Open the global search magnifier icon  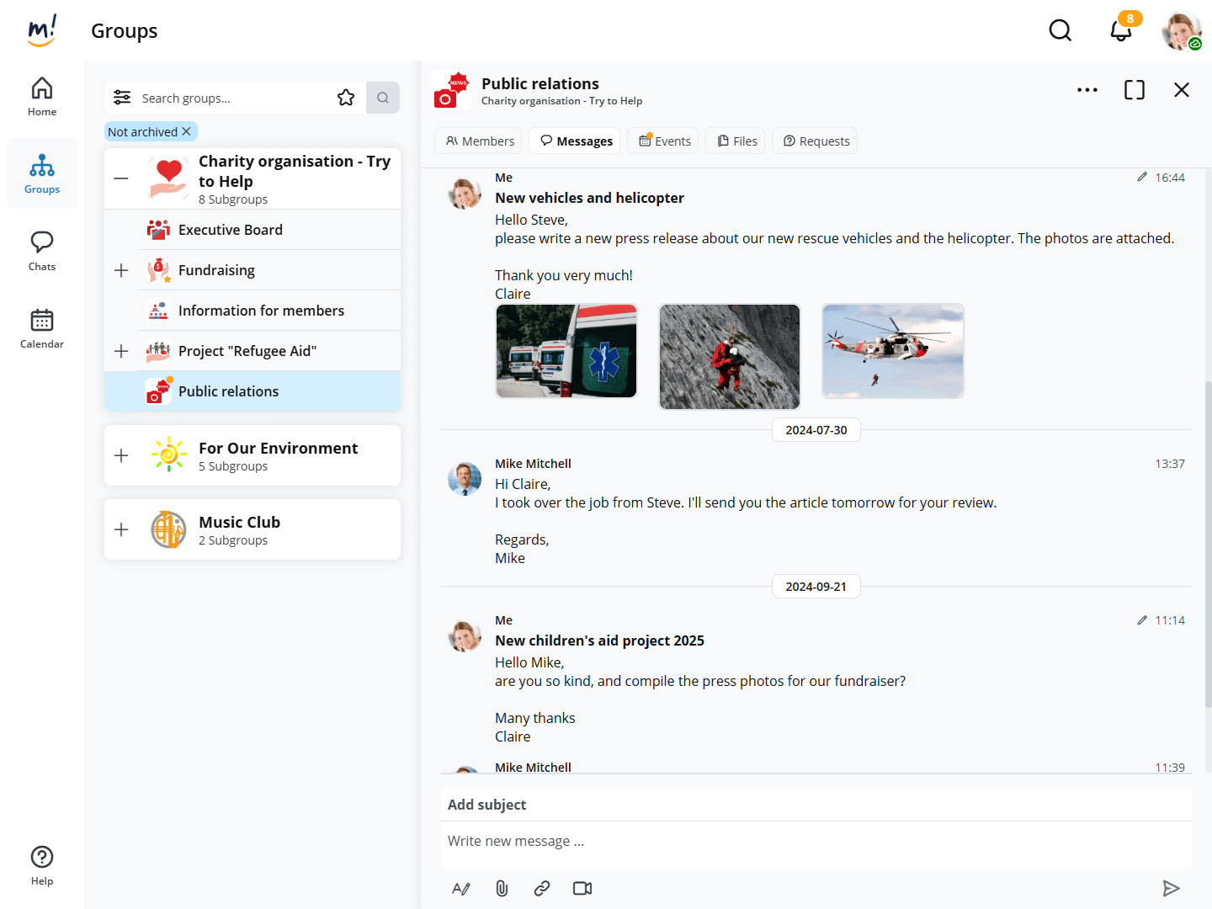click(x=1060, y=31)
